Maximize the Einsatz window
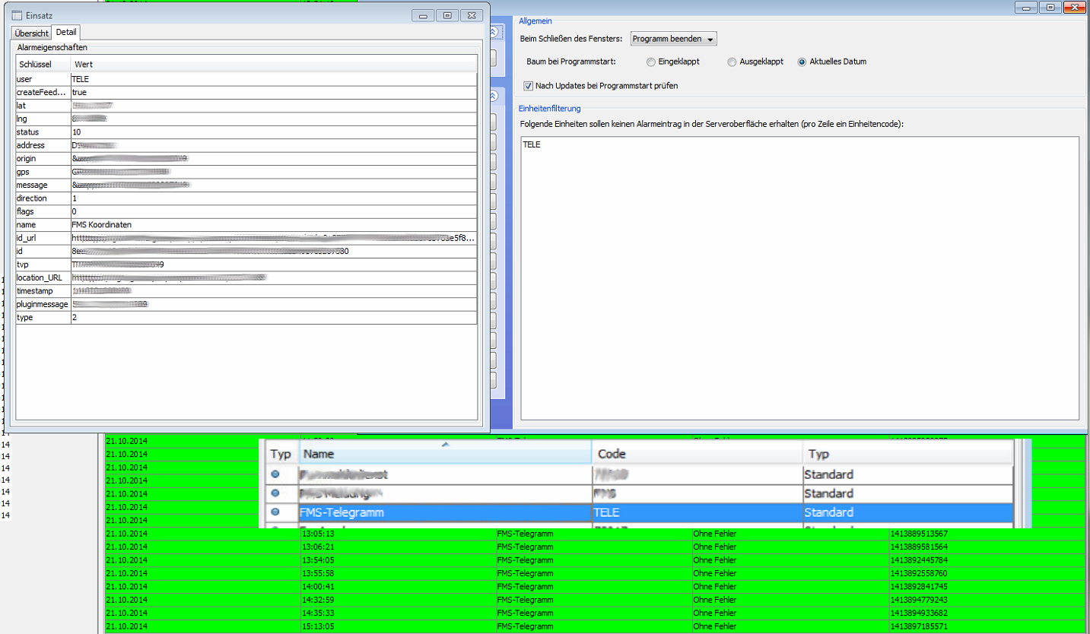 click(x=447, y=15)
